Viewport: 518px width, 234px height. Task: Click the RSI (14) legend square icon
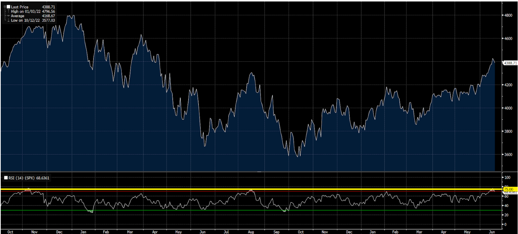tap(6, 178)
